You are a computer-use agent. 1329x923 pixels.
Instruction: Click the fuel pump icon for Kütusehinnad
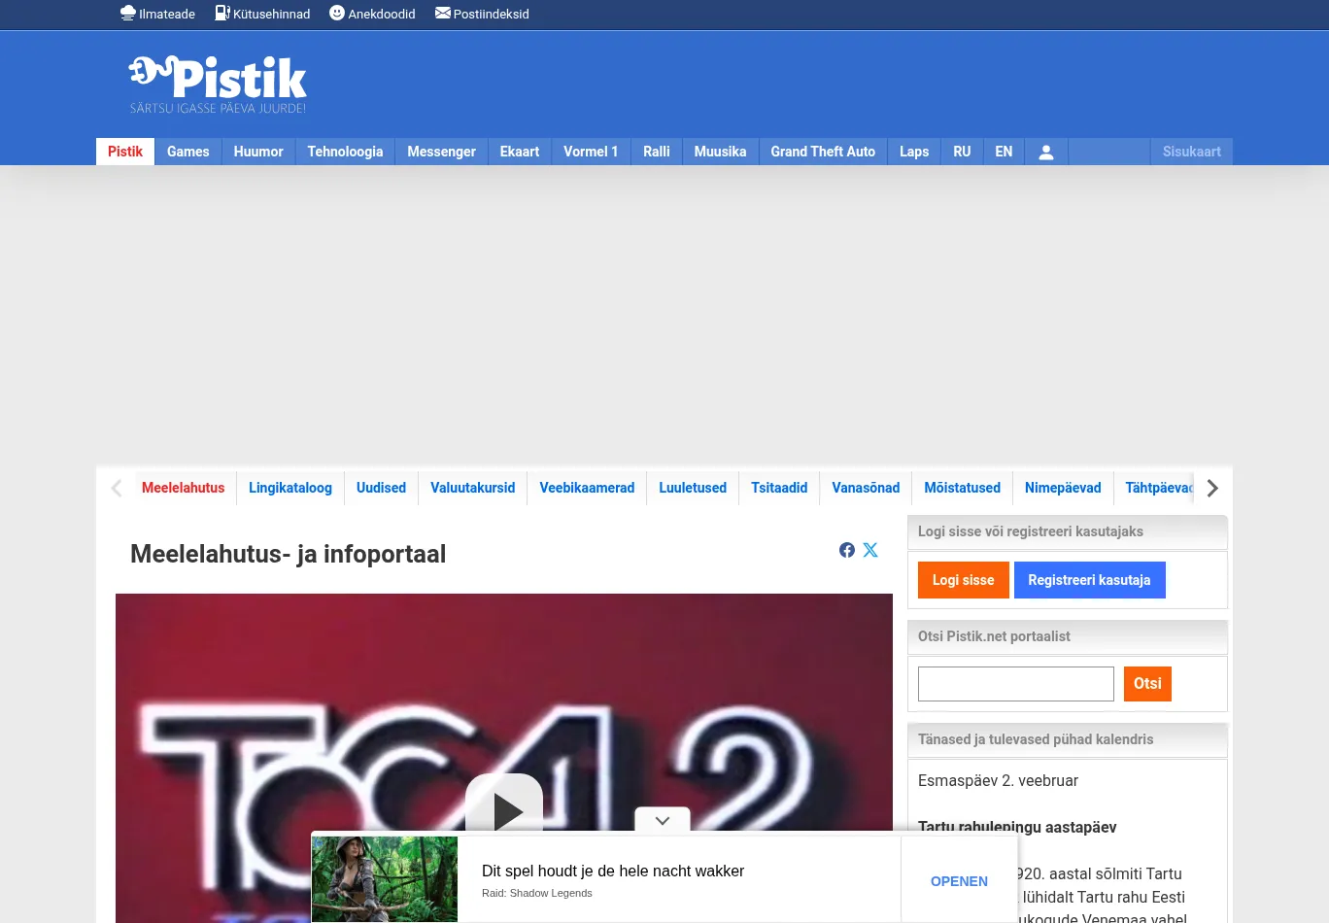[222, 13]
